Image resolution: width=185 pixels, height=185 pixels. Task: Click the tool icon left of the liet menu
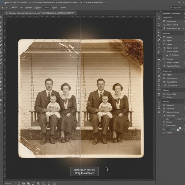pyautogui.click(x=2, y=8)
